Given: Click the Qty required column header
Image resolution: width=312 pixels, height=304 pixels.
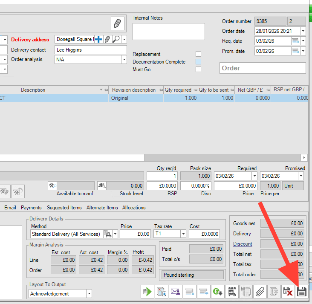Looking at the screenshot, I should 180,90.
